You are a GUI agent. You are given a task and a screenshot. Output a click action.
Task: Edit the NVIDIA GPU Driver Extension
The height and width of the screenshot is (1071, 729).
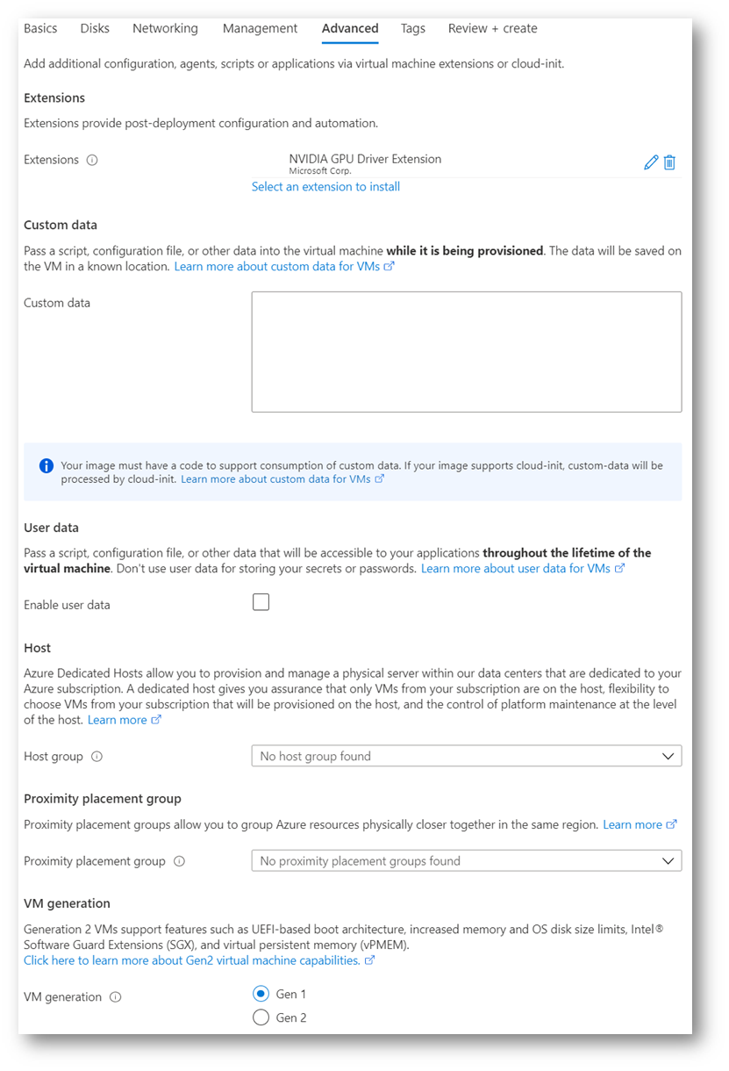pos(650,162)
